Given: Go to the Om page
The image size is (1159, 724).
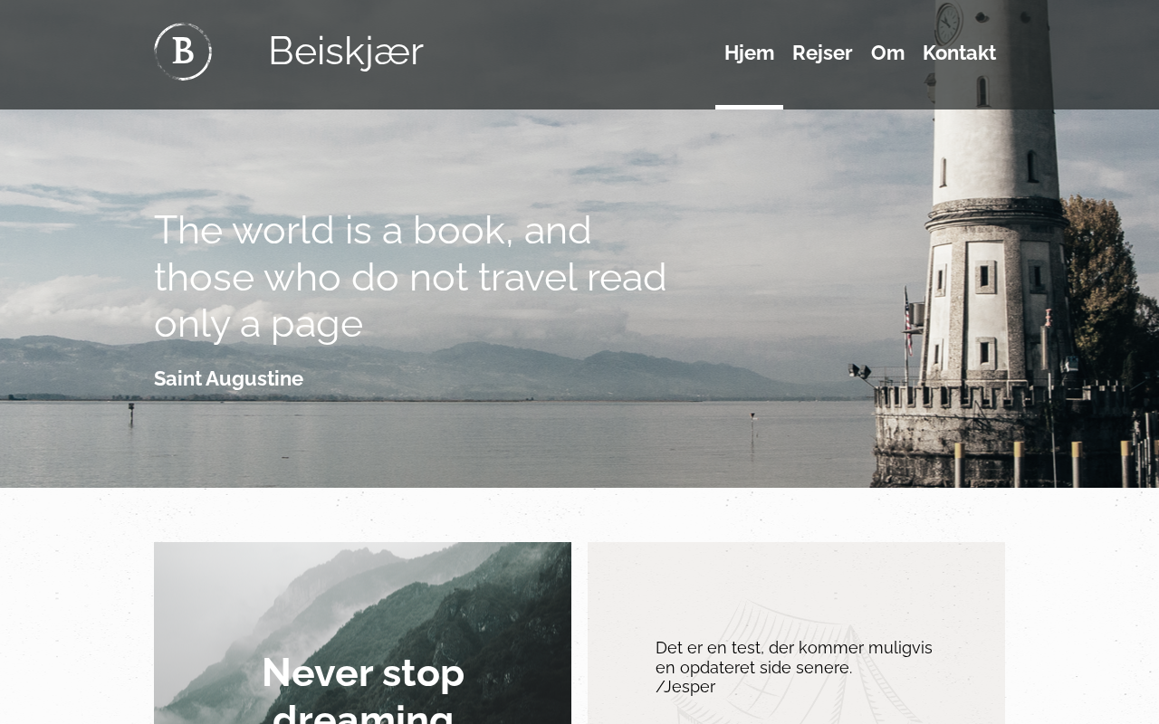Looking at the screenshot, I should tap(887, 52).
